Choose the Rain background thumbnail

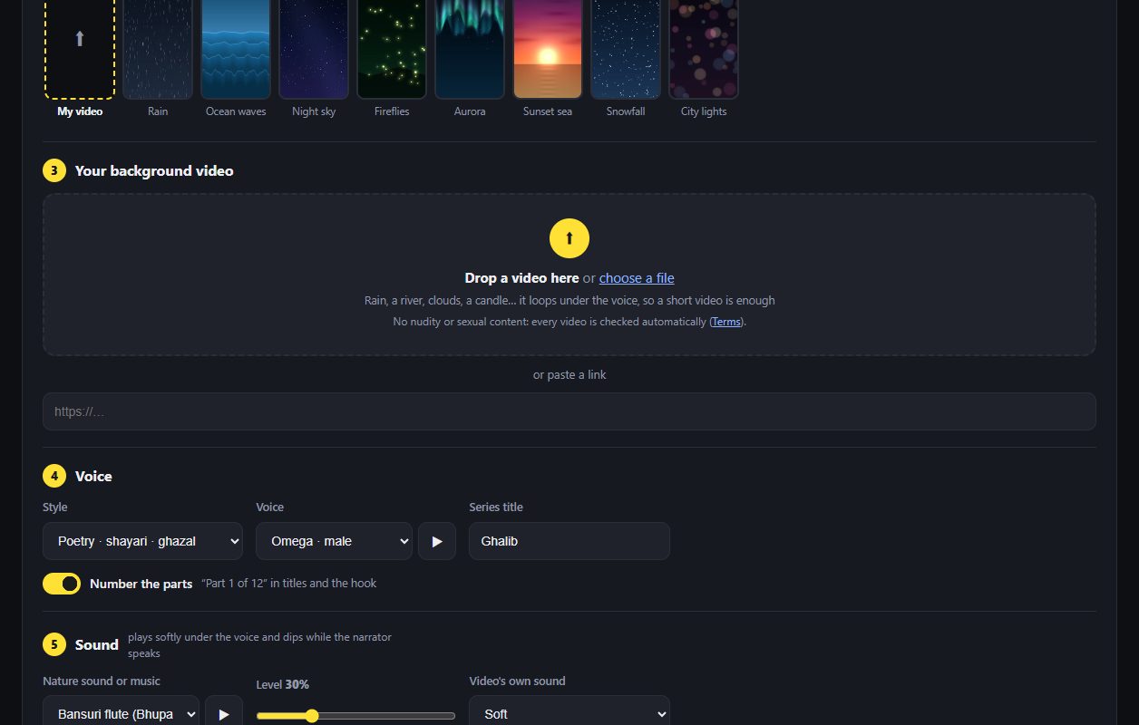(158, 49)
